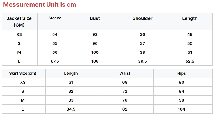This screenshot has width=216, height=117.
Task: Click the sleeve value 67.5
Action: pyautogui.click(x=55, y=61)
